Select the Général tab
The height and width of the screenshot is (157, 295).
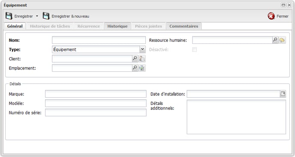[15, 26]
